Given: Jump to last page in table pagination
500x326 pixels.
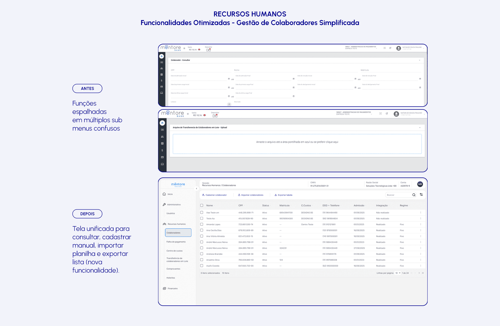Looking at the screenshot, I should click(423, 273).
